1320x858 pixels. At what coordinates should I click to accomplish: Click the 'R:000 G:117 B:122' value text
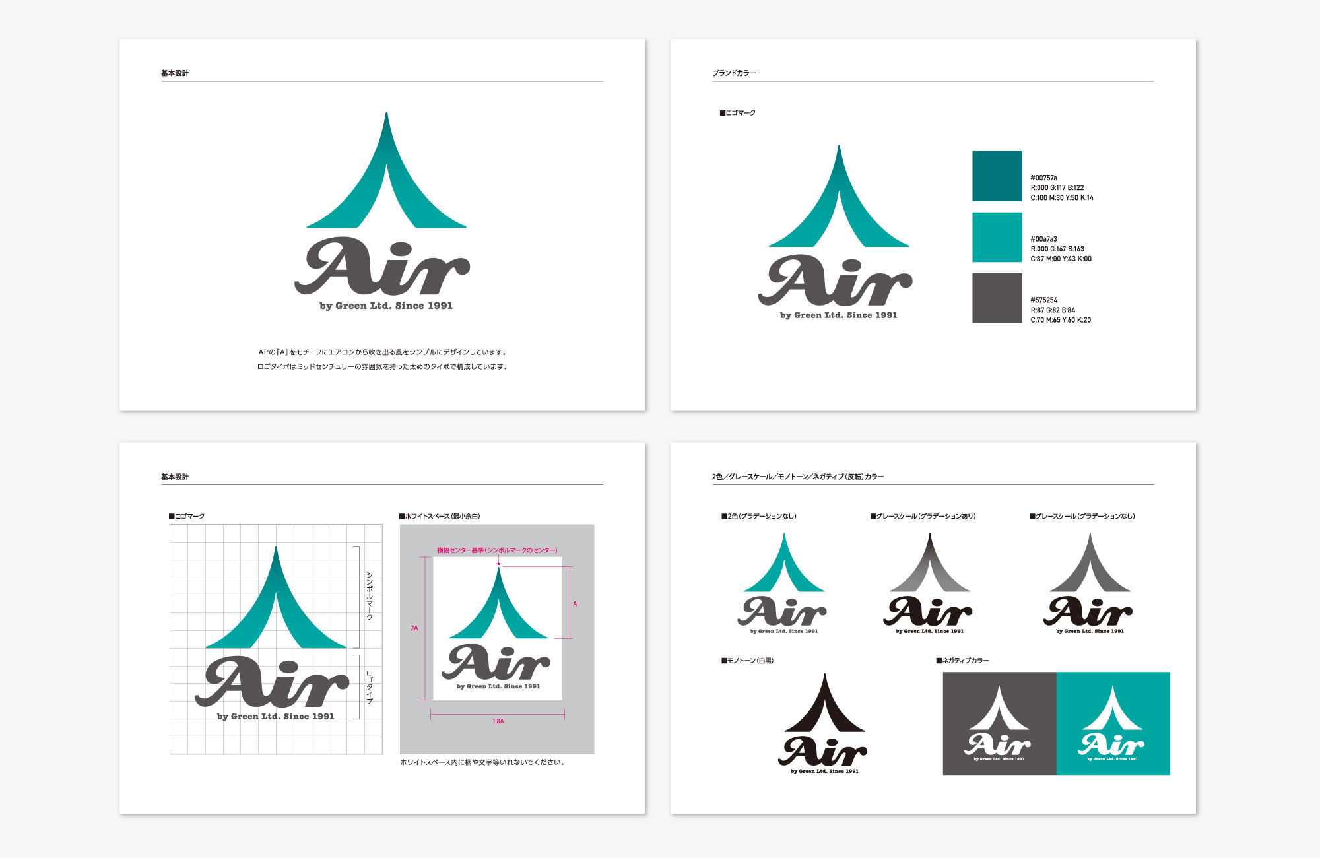pyautogui.click(x=1057, y=187)
